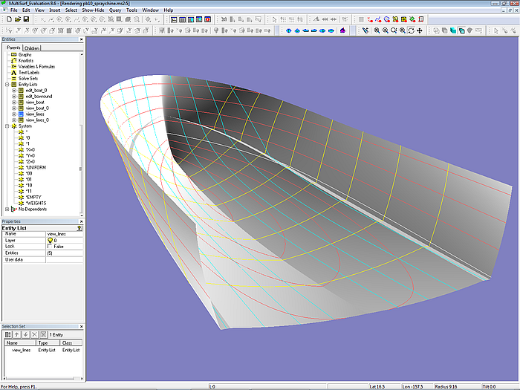Image resolution: width=520 pixels, height=390 pixels.
Task: Toggle the Lock False checkbox
Action: tap(49, 247)
